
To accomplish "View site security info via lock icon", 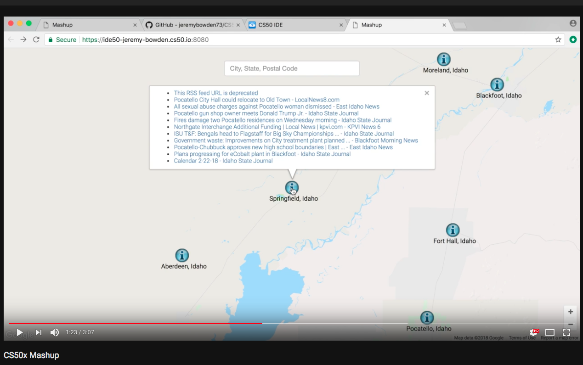I will point(51,40).
